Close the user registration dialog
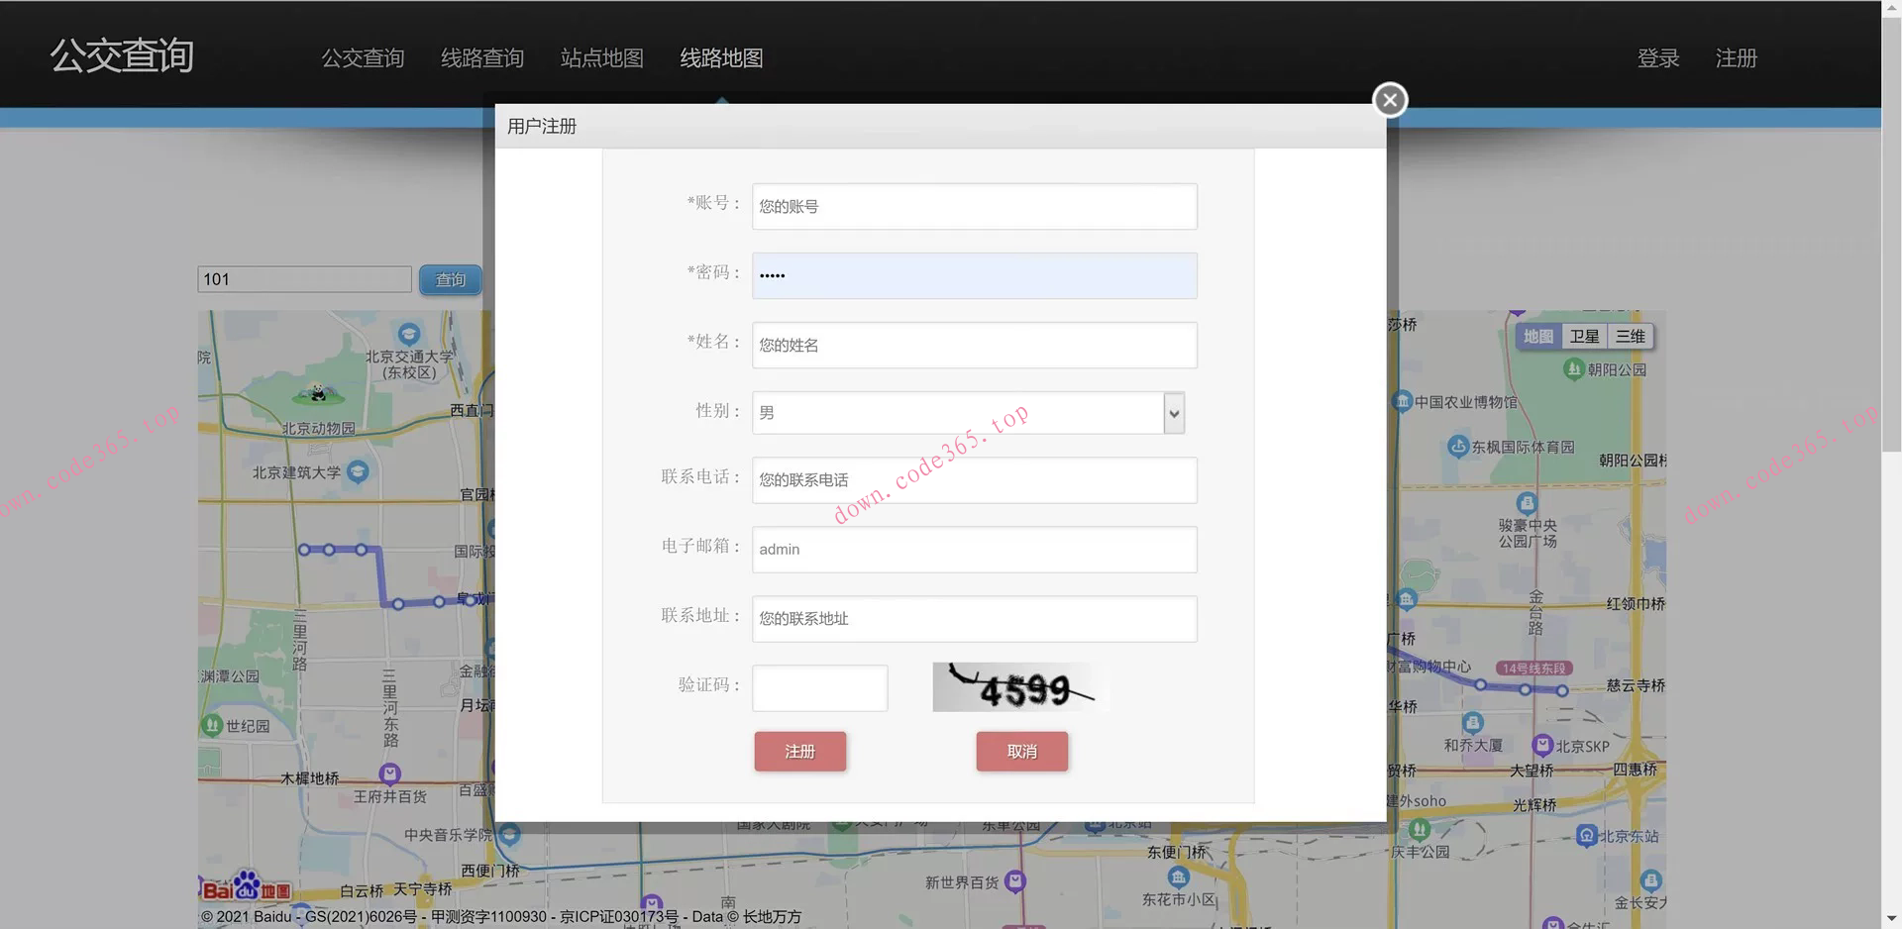 click(x=1390, y=100)
